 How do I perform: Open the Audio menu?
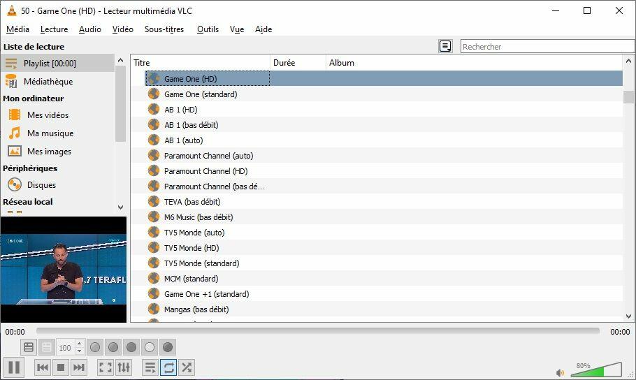pyautogui.click(x=90, y=29)
